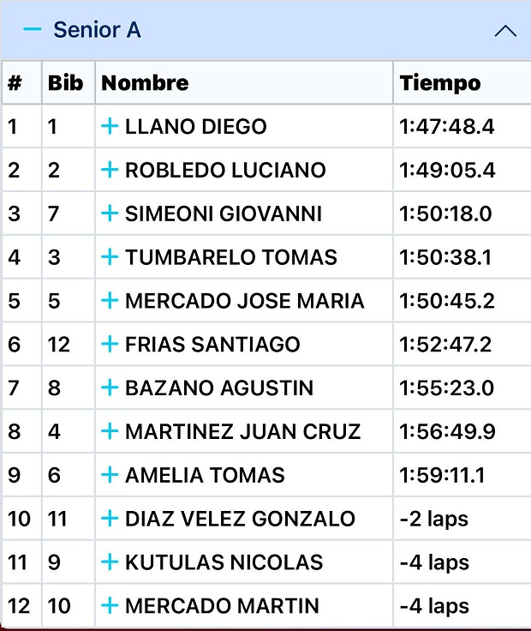Show FRIAS SANTIAGO details plus icon
This screenshot has width=531, height=631.
[110, 345]
